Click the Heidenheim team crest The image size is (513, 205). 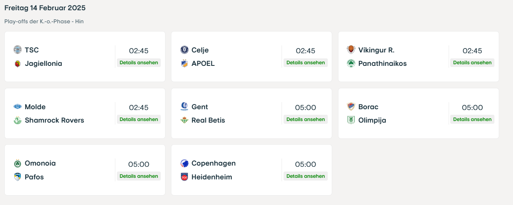tap(184, 177)
